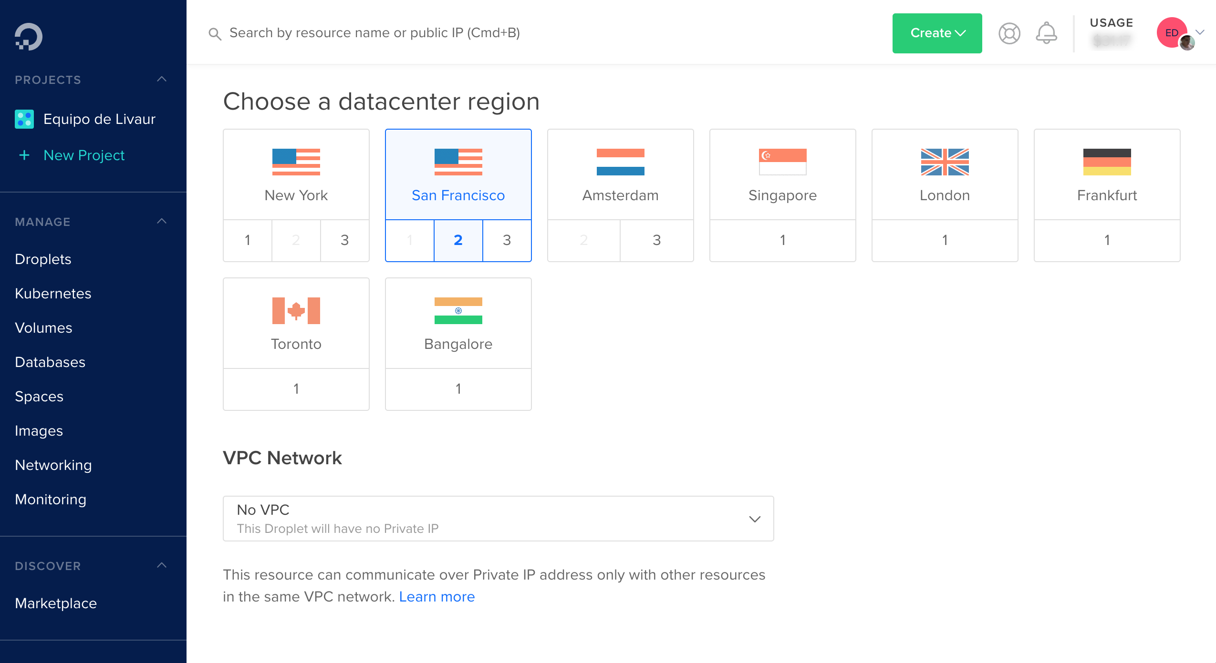Screen dimensions: 1216x663
Task: Click the search magnifier icon
Action: click(x=215, y=34)
